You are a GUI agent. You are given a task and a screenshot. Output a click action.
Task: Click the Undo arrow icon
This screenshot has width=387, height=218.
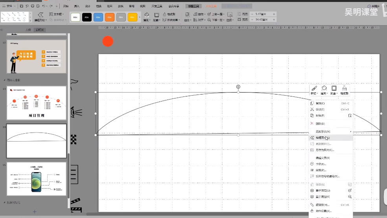pyautogui.click(x=44, y=6)
